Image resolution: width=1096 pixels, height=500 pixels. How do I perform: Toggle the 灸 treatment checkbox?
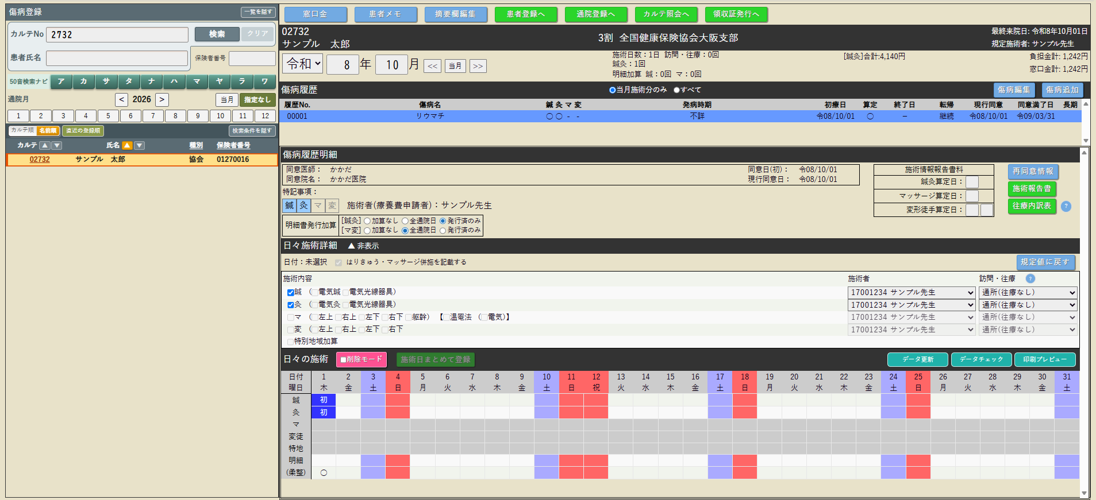click(x=291, y=305)
